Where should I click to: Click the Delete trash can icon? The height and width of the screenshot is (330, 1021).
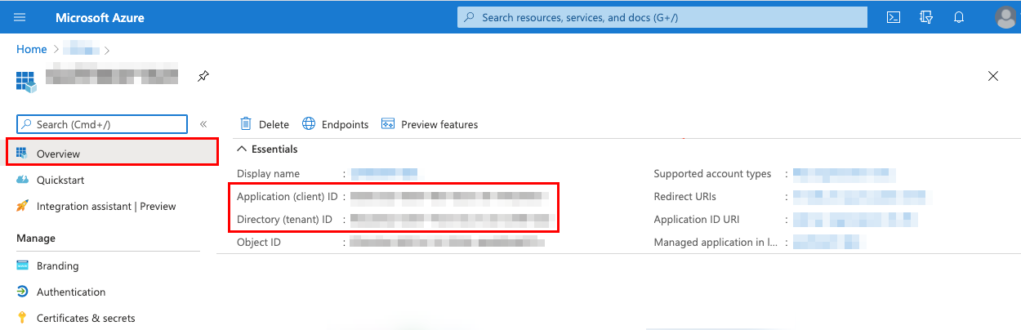[x=245, y=124]
